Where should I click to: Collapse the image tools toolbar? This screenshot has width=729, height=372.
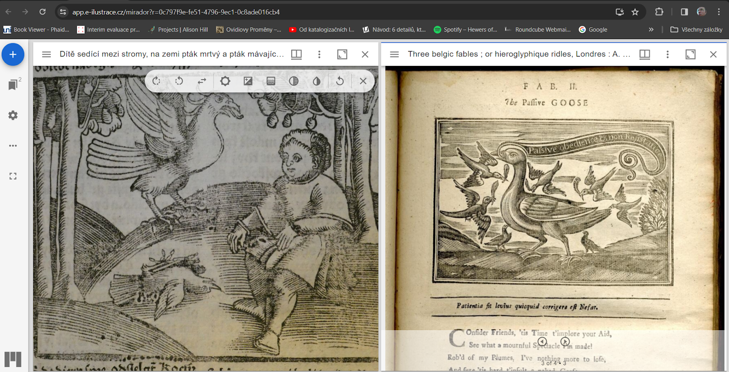363,81
